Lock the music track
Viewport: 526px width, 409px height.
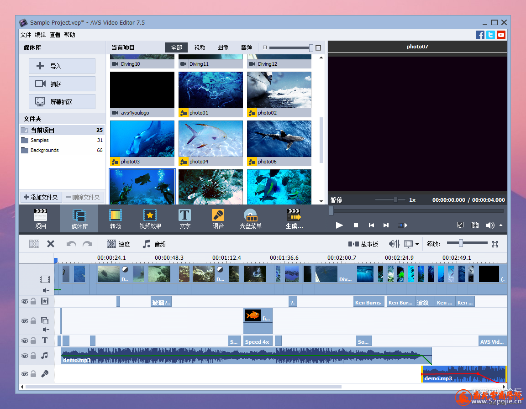click(x=33, y=356)
